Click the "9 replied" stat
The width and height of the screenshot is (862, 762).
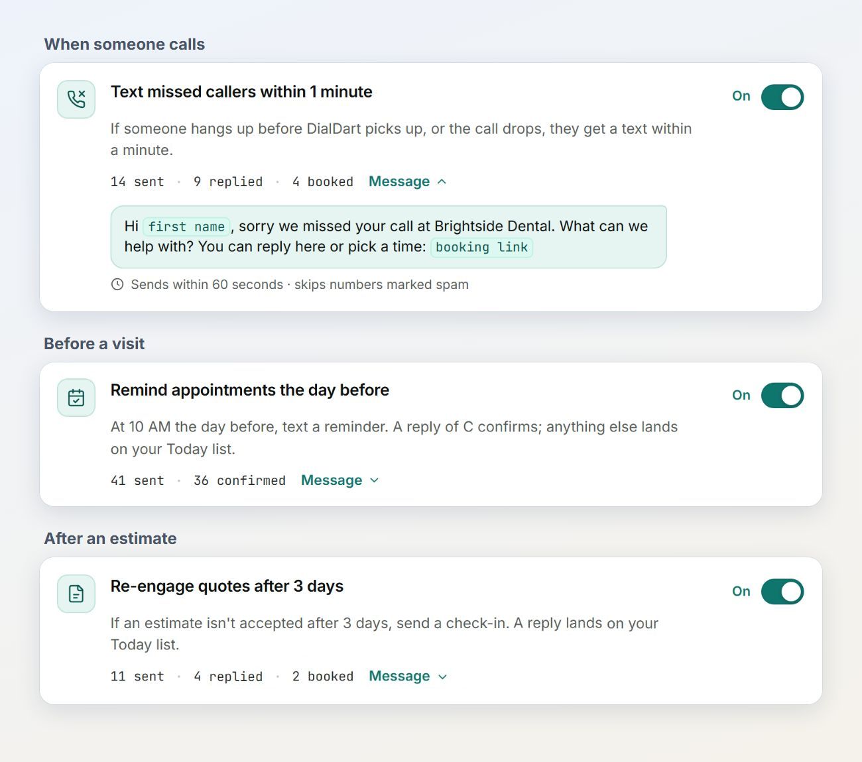pos(228,182)
